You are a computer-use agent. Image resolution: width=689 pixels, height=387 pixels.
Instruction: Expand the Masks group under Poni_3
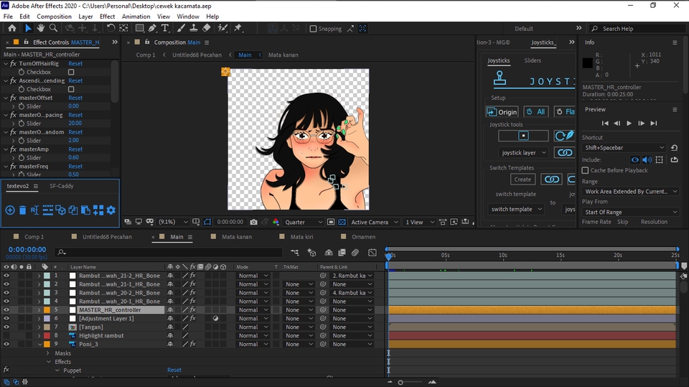[48, 353]
